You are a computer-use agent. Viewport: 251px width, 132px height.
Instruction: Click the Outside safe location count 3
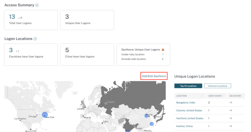coord(162,59)
